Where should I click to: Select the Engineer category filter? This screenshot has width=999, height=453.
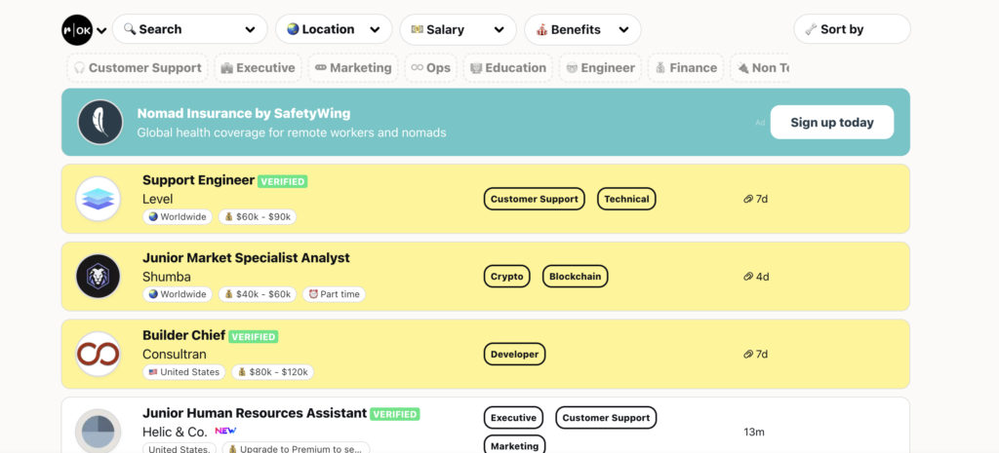coord(601,68)
